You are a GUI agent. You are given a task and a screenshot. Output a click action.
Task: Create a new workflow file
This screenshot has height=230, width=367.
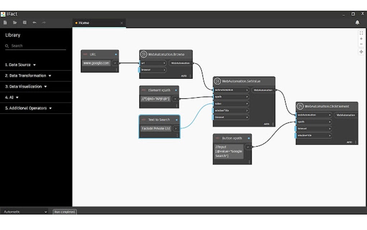(x=5, y=22)
